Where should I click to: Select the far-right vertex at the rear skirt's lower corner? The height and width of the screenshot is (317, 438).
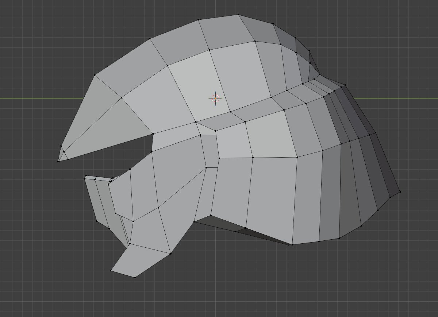[x=400, y=192]
